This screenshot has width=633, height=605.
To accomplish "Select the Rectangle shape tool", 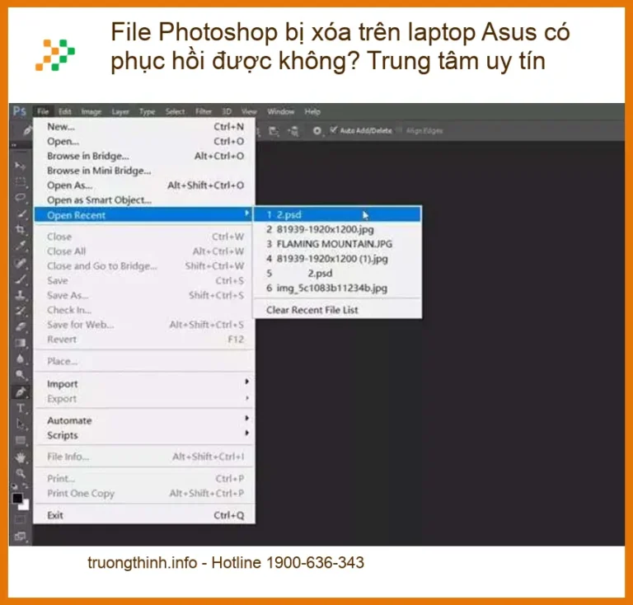I will click(20, 440).
